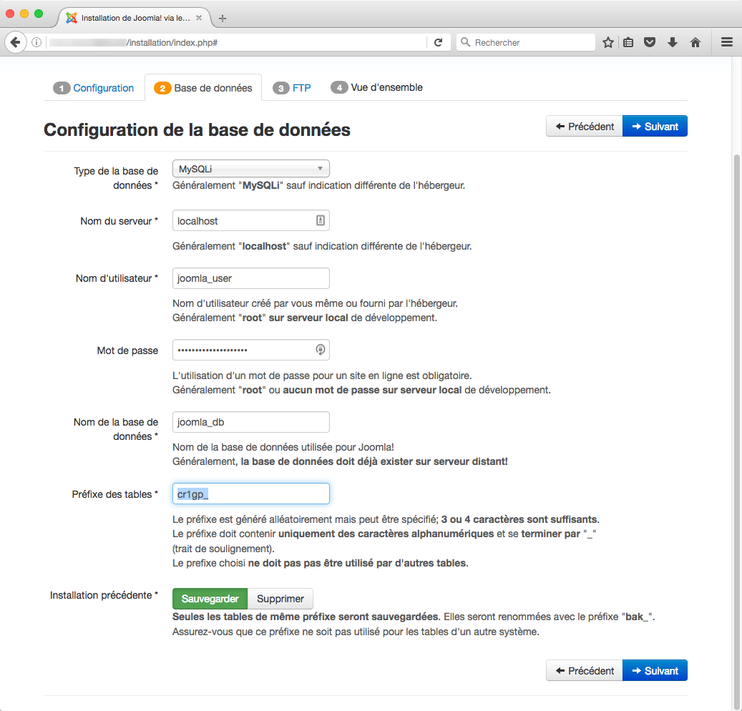Focus the Nom d'utilisateur field
The height and width of the screenshot is (711, 742).
(x=251, y=278)
